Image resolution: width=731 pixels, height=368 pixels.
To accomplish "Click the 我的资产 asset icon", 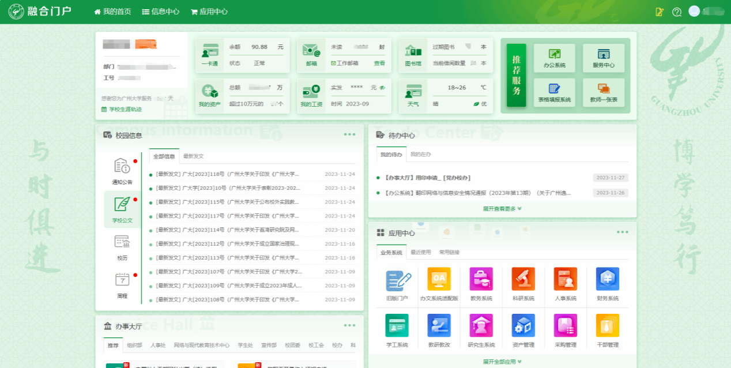I will pyautogui.click(x=210, y=91).
